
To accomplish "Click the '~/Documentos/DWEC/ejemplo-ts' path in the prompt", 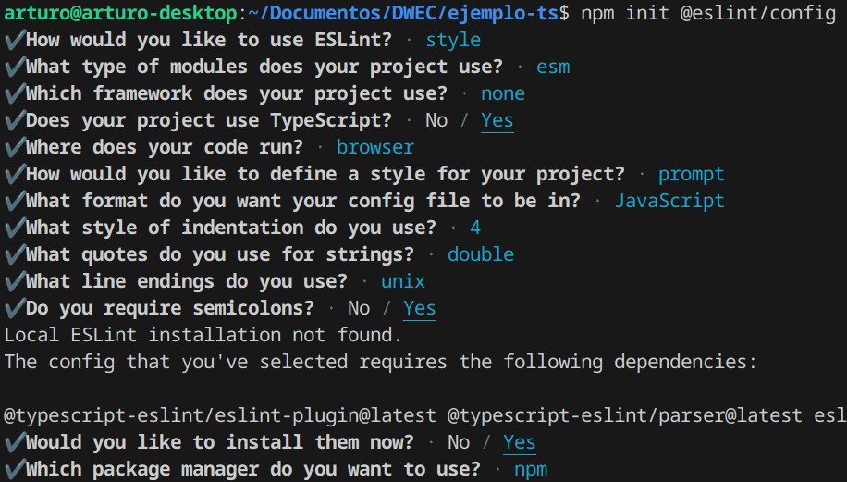I will click(409, 13).
